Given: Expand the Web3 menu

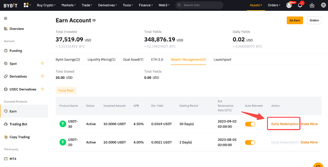Looking at the screenshot, I should click(x=164, y=5).
